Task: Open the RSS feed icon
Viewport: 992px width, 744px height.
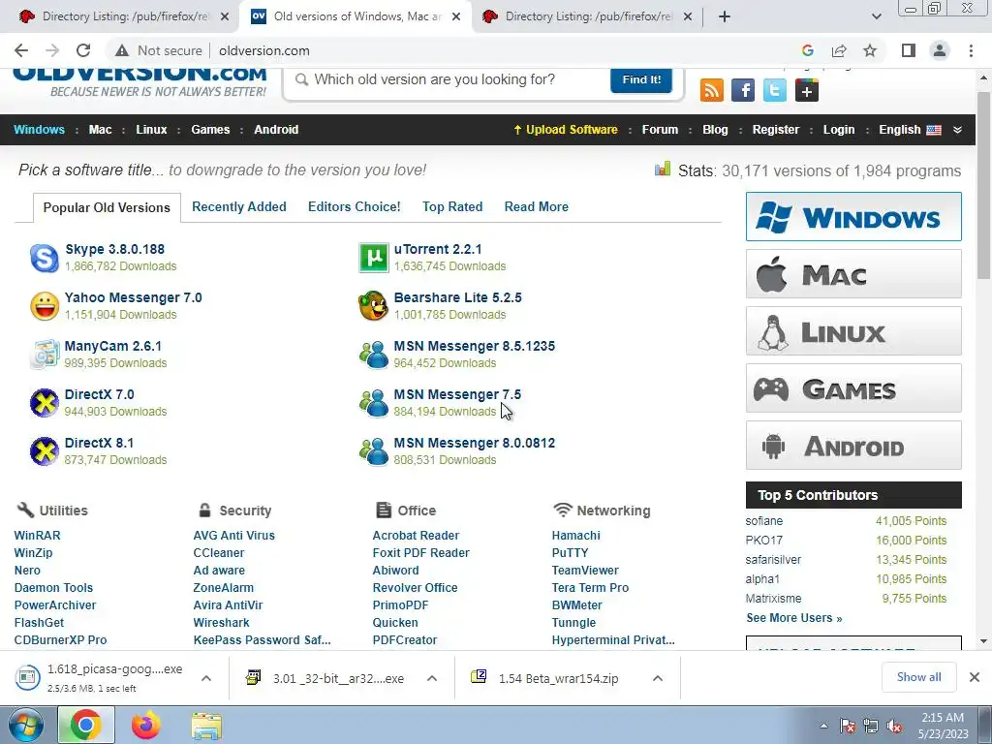Action: [712, 90]
